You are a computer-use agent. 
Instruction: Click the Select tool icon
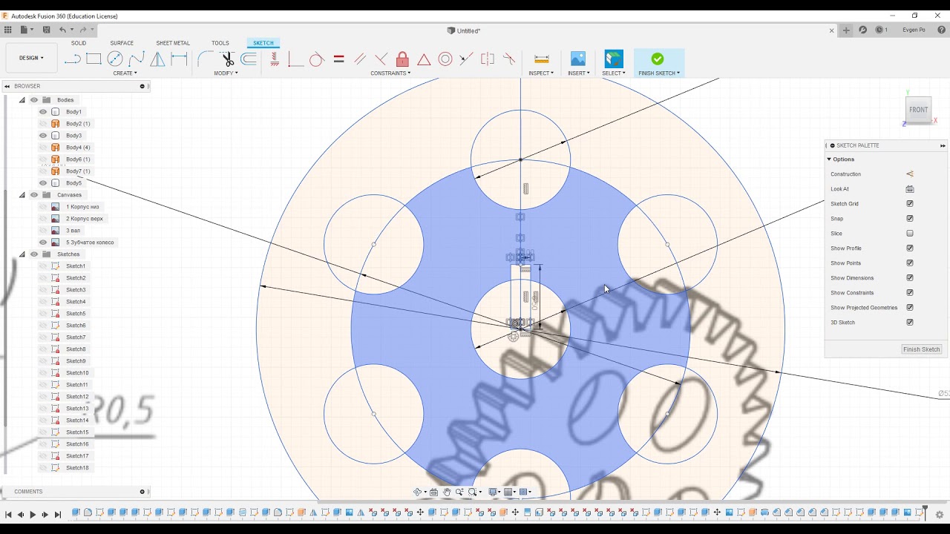(614, 59)
